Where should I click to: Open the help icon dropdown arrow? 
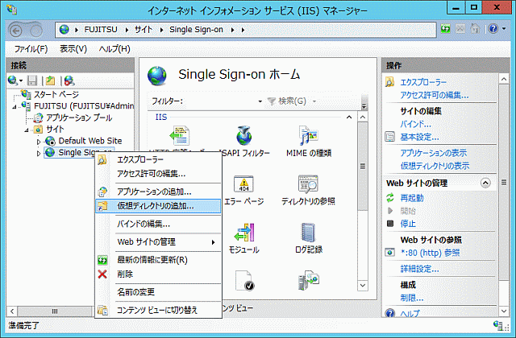(504, 29)
